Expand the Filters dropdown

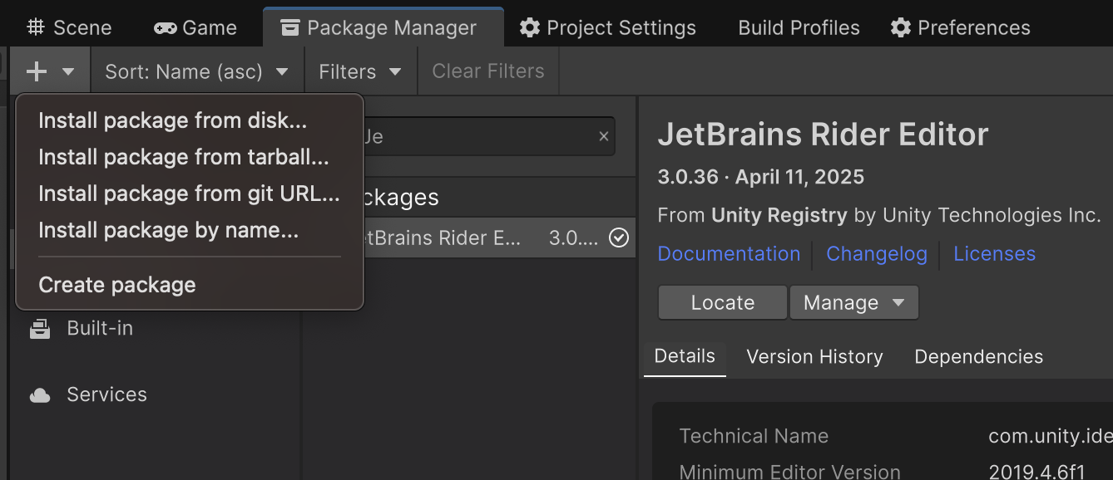[x=359, y=71]
